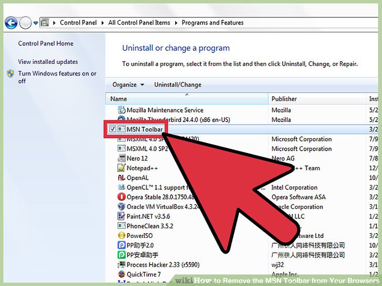
Task: Click MSXML 4.0 SP2 icon
Action: pyautogui.click(x=121, y=149)
